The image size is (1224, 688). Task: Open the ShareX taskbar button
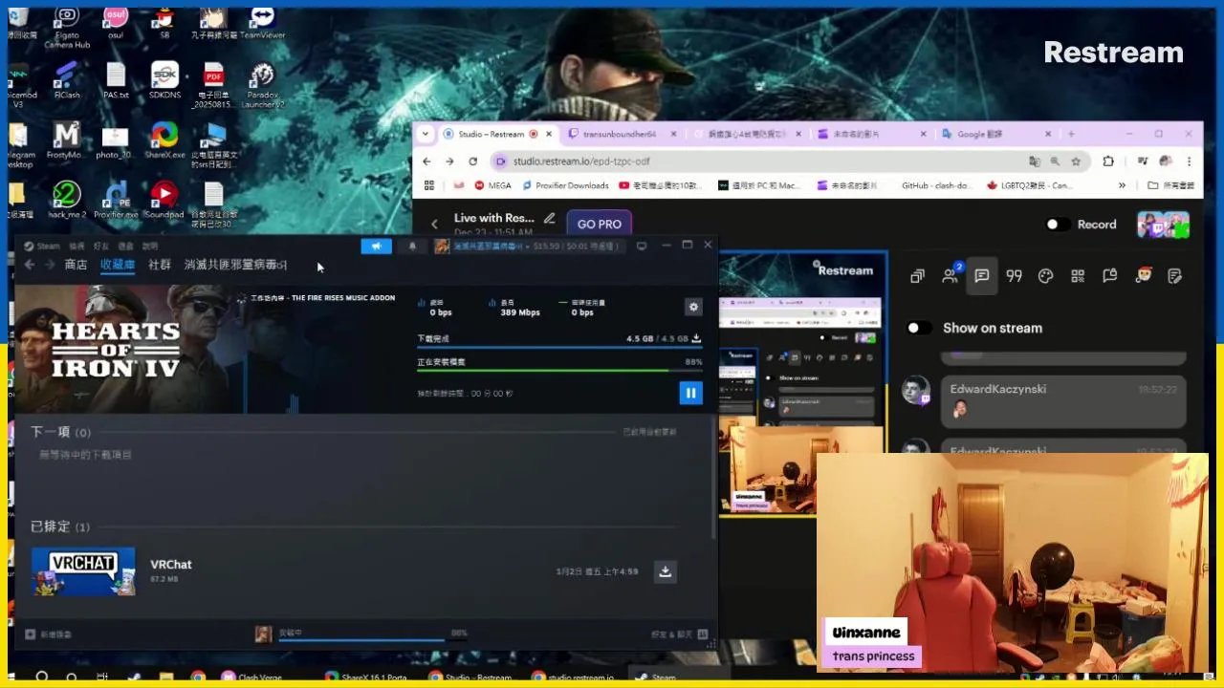[x=366, y=677]
